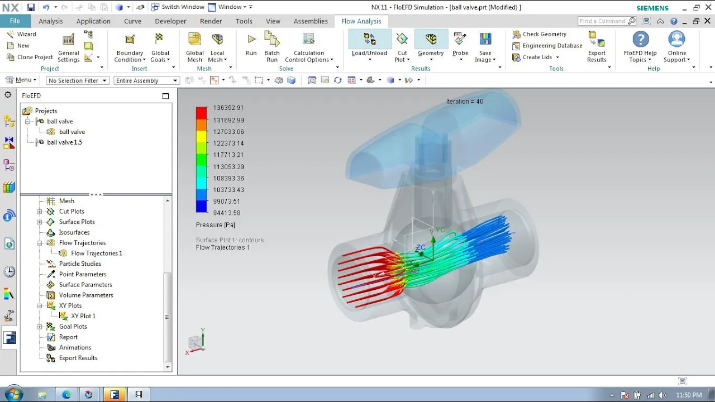Open the No Selection Filter combo box
This screenshot has width=715, height=402.
78,80
